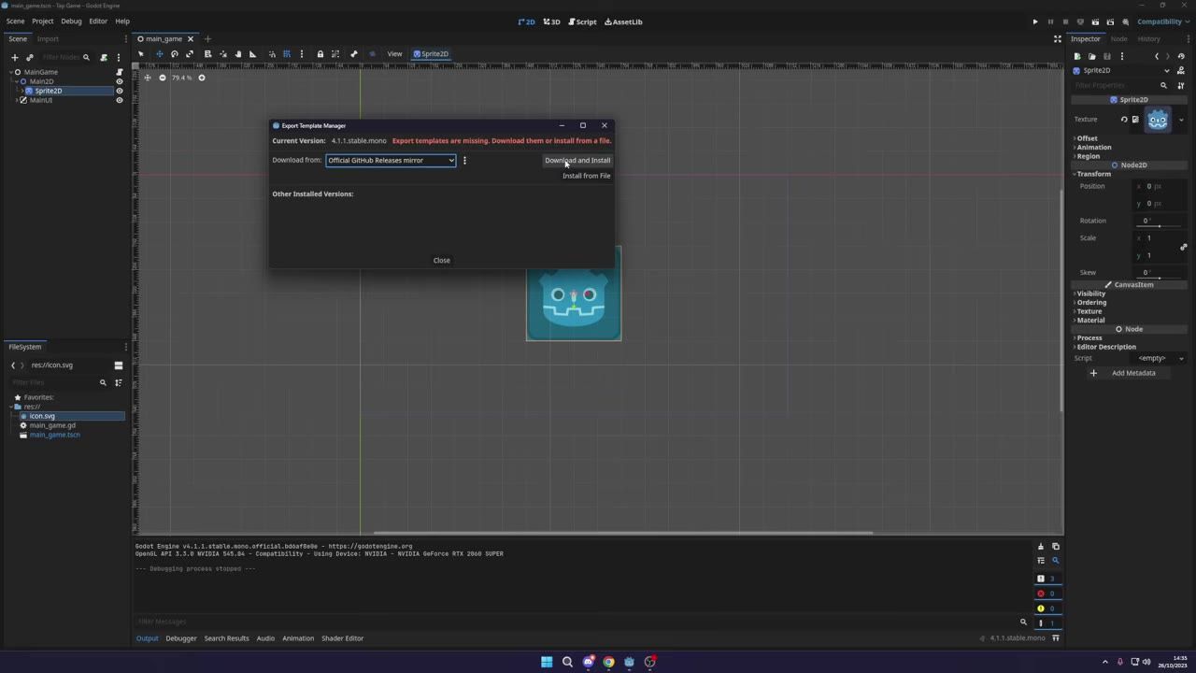1196x673 pixels.
Task: Revert the Texture property
Action: pyautogui.click(x=1124, y=119)
